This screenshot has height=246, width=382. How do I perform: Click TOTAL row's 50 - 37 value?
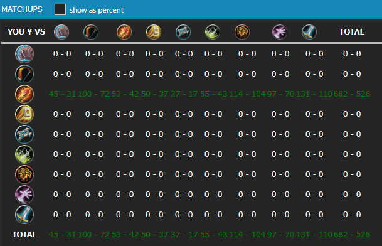tap(154, 235)
